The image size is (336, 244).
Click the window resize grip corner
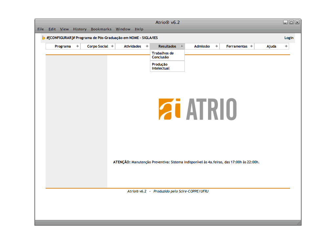pos(299,223)
